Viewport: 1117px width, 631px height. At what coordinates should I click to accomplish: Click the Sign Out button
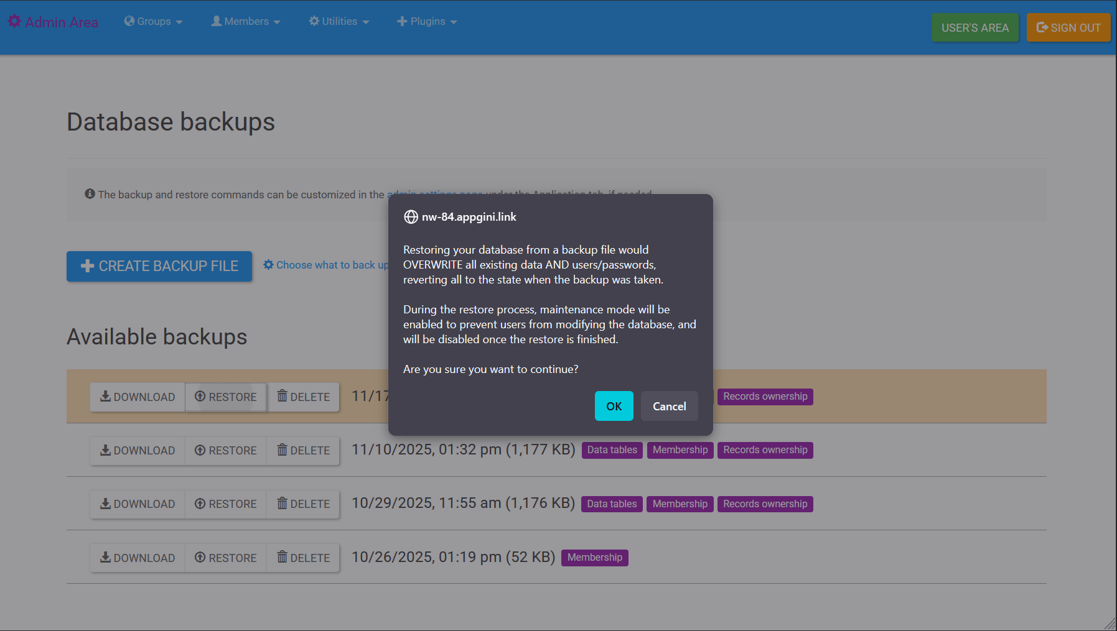pos(1068,28)
